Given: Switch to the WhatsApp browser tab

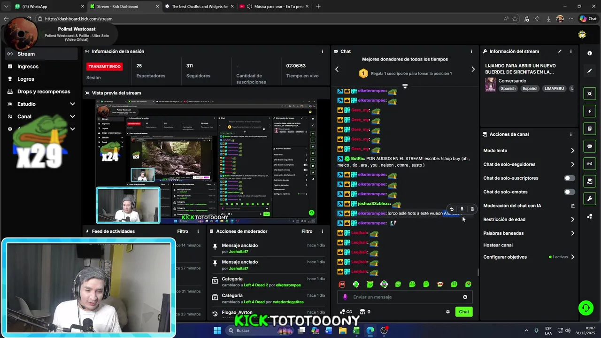Looking at the screenshot, I should point(49,7).
